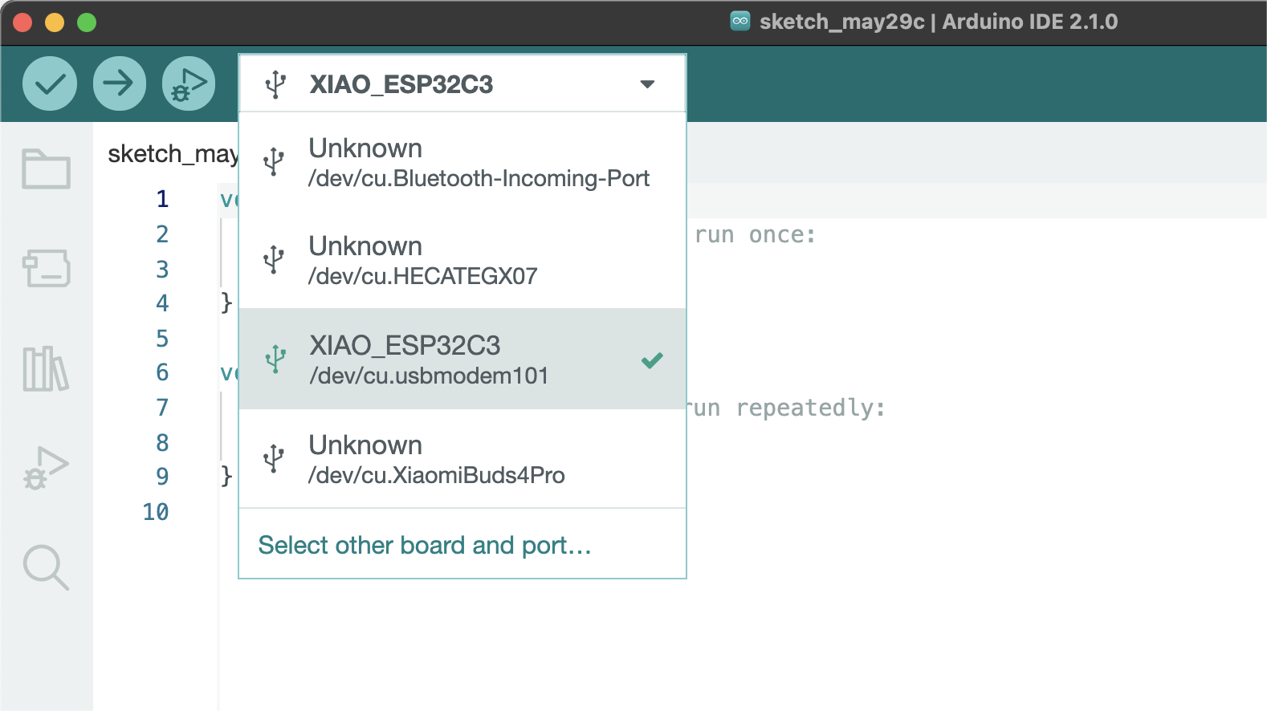Click the Verify checkmark button

[x=50, y=83]
